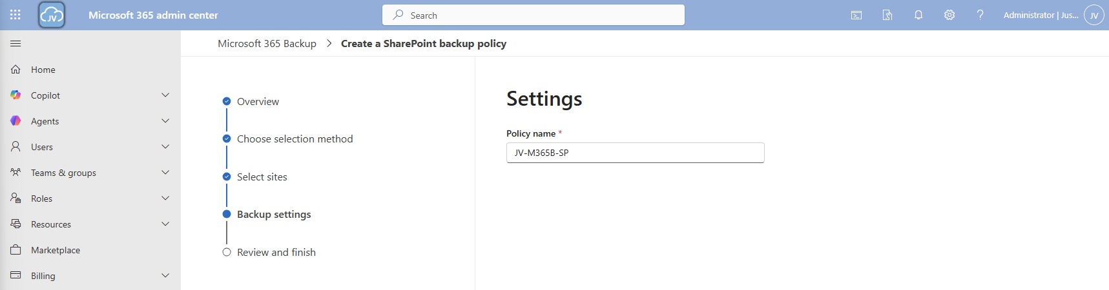The width and height of the screenshot is (1109, 290).
Task: Go back to Select sites step
Action: (262, 177)
